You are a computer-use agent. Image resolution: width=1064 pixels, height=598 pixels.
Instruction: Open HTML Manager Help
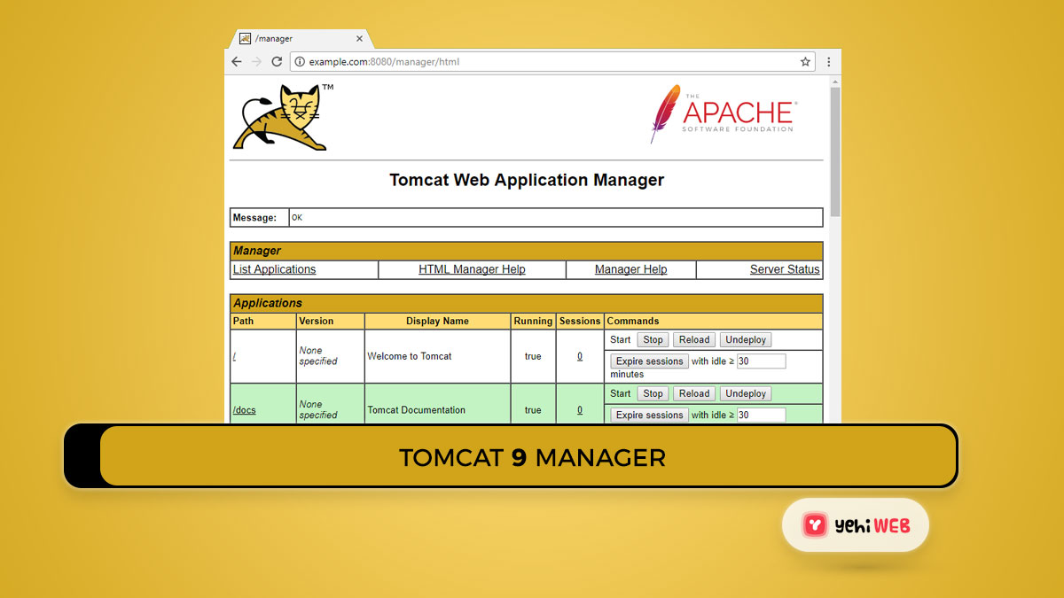pos(472,269)
